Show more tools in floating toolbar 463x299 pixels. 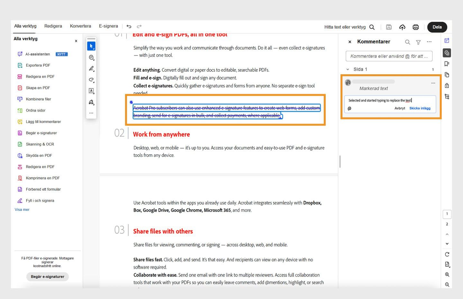pos(91,113)
